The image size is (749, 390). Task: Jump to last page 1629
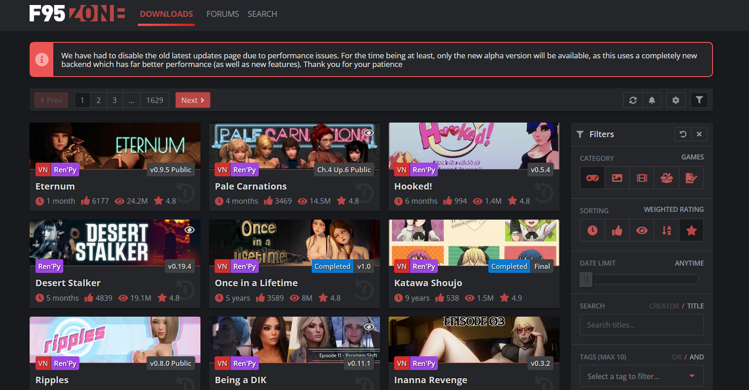pos(155,100)
